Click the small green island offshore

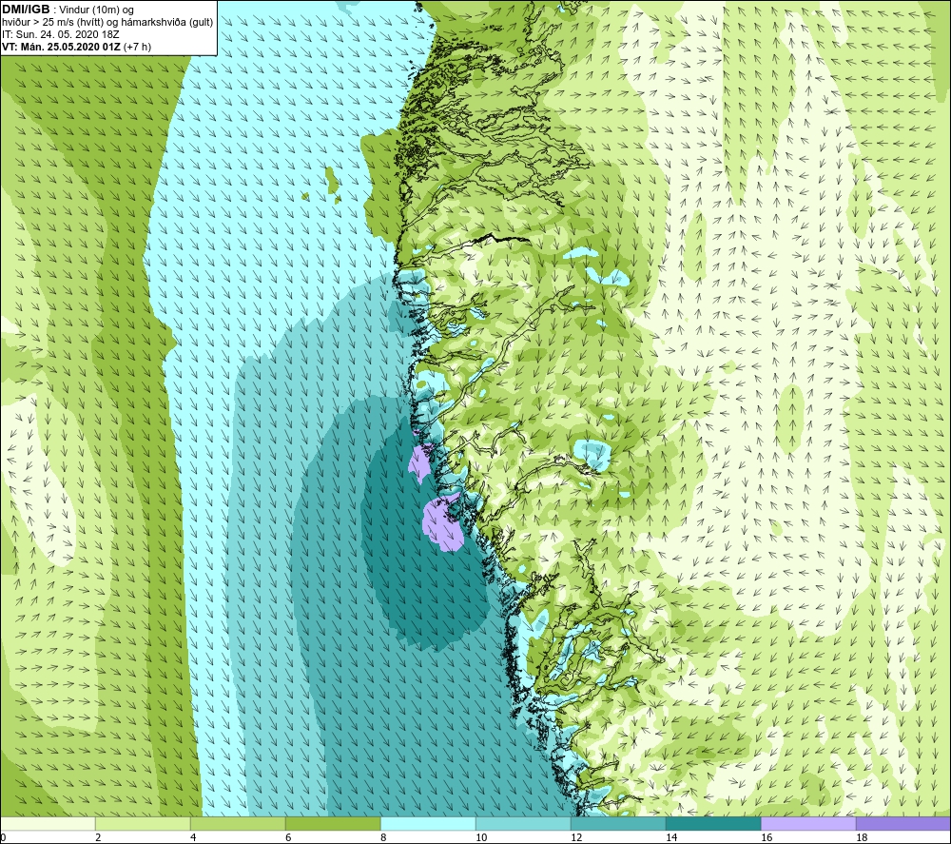(x=332, y=181)
